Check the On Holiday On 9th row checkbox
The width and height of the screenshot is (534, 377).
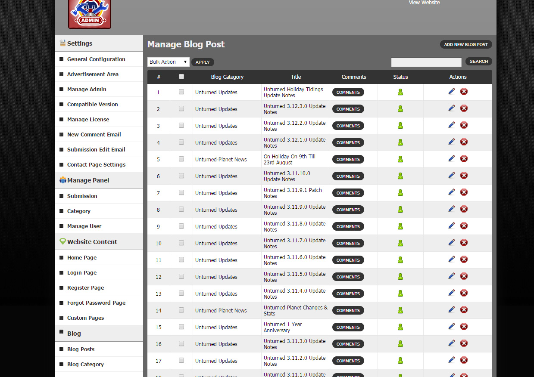pyautogui.click(x=181, y=159)
